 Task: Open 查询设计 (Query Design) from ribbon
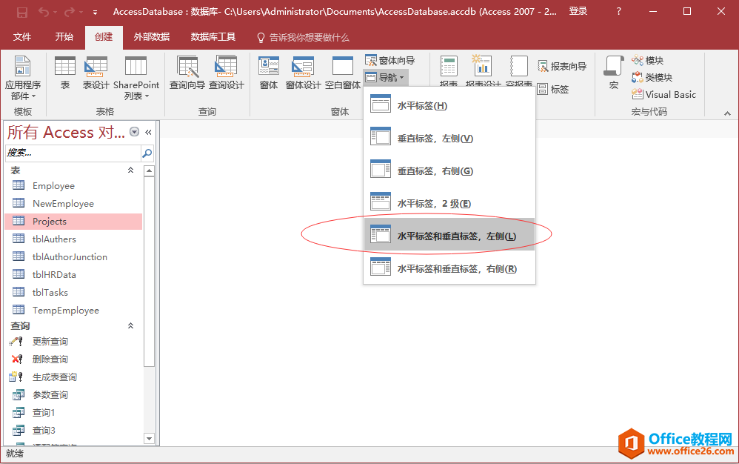pyautogui.click(x=226, y=73)
